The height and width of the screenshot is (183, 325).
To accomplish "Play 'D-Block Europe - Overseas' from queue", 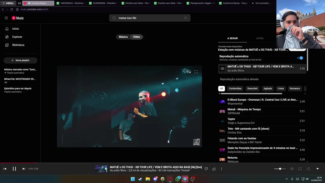I will 262,102.
